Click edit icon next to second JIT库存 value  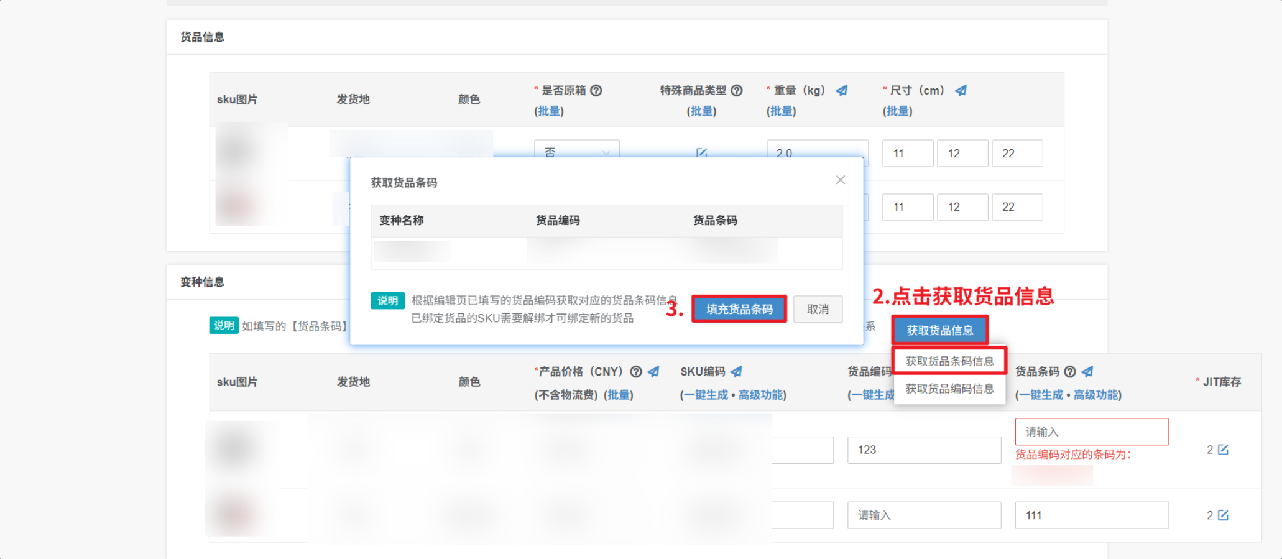1223,515
